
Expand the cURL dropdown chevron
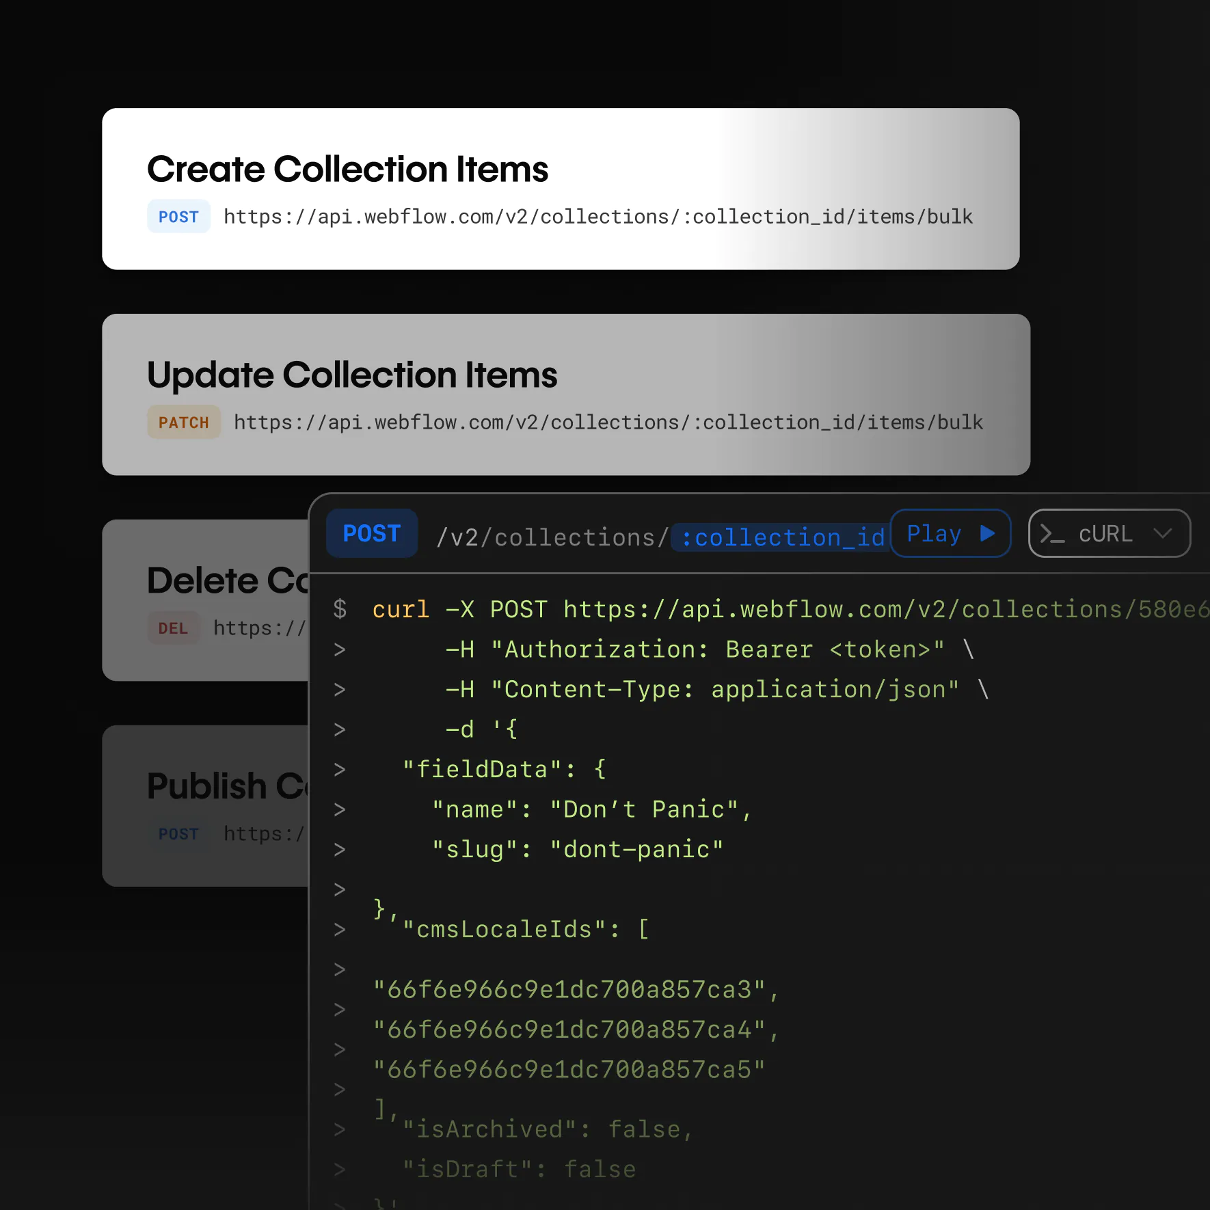tap(1162, 533)
